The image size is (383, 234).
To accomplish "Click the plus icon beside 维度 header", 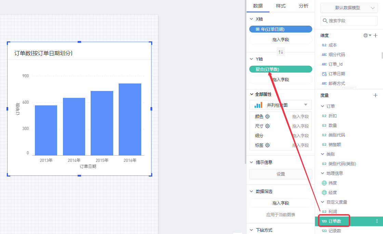I will click(x=375, y=36).
